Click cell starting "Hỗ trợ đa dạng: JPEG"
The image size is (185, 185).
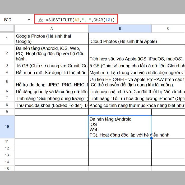pyautogui.click(x=52, y=82)
